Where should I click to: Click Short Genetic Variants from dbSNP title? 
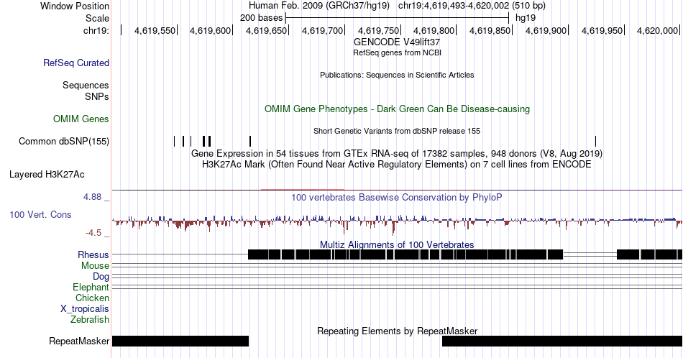coord(397,131)
